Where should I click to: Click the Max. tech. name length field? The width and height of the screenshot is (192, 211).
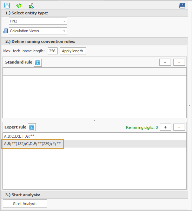(53, 51)
